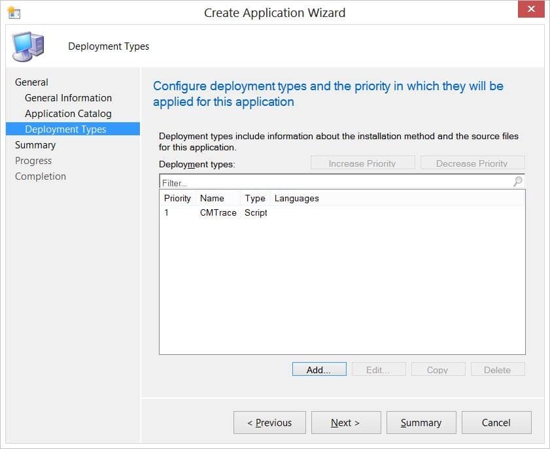Click the Delete button
Screen dimensions: 550x449
(497, 369)
